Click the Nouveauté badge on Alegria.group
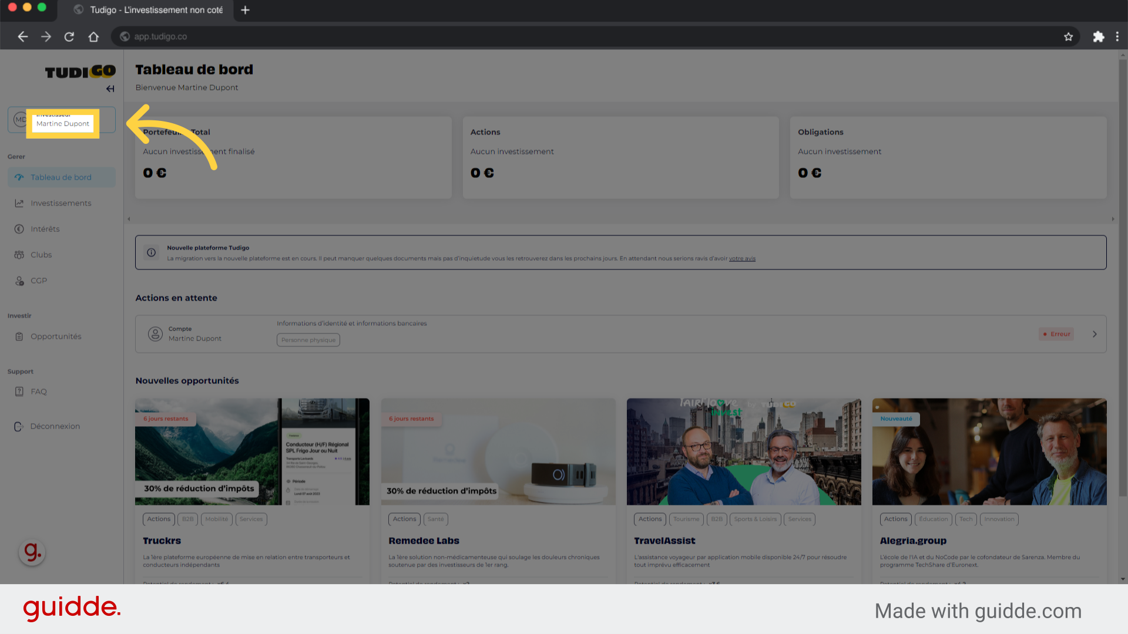This screenshot has width=1128, height=634. pyautogui.click(x=897, y=419)
